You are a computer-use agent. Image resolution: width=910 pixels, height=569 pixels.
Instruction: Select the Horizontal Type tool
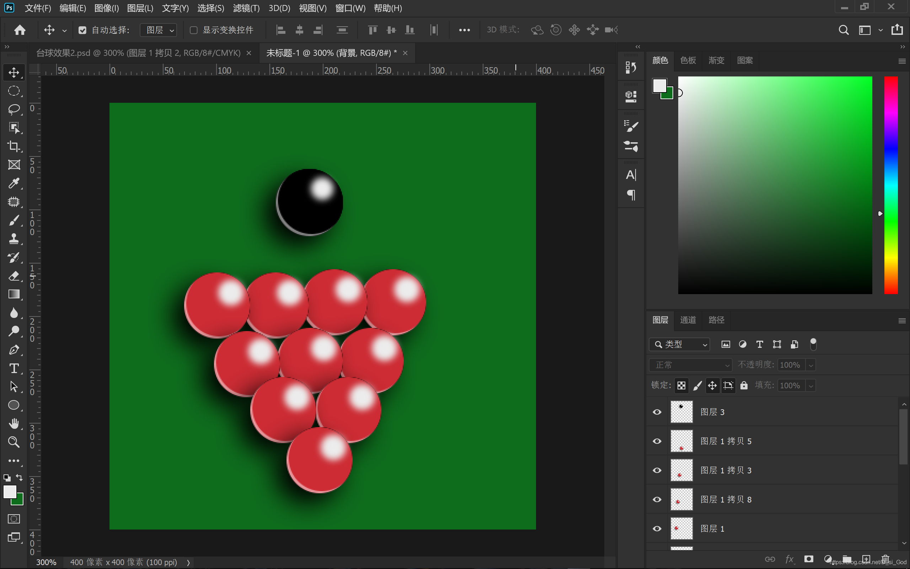(x=14, y=368)
